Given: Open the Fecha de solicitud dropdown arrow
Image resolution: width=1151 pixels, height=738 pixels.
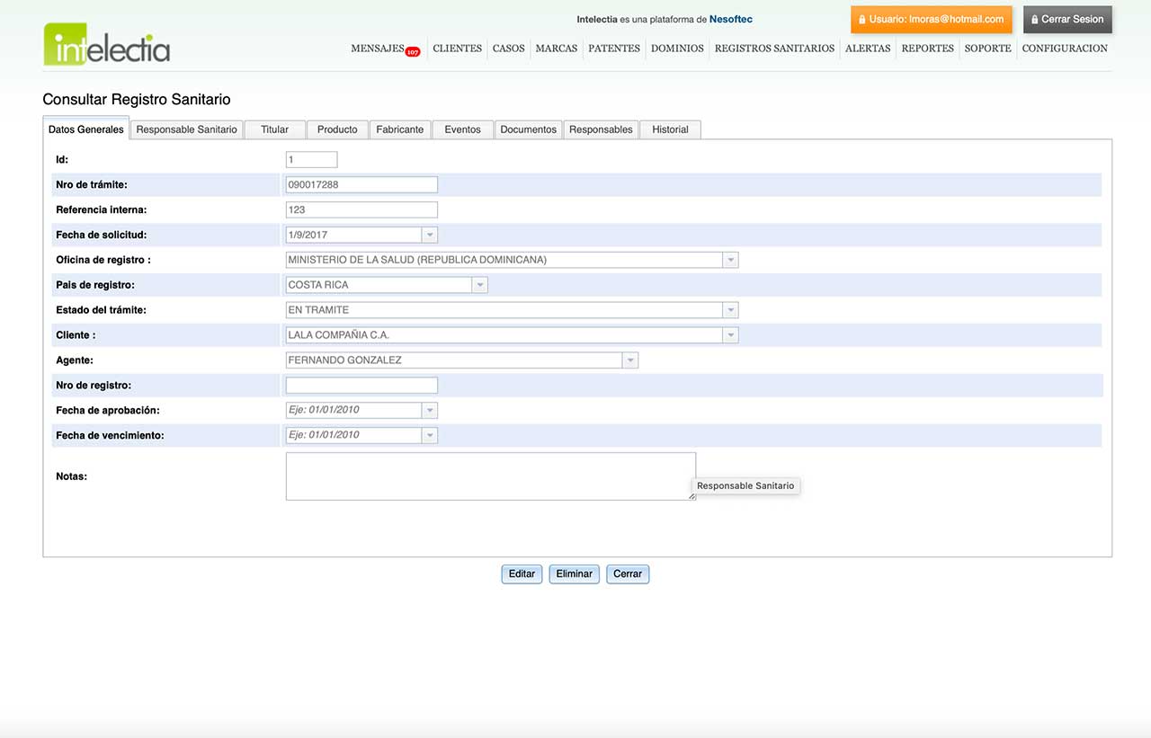Looking at the screenshot, I should coord(430,235).
